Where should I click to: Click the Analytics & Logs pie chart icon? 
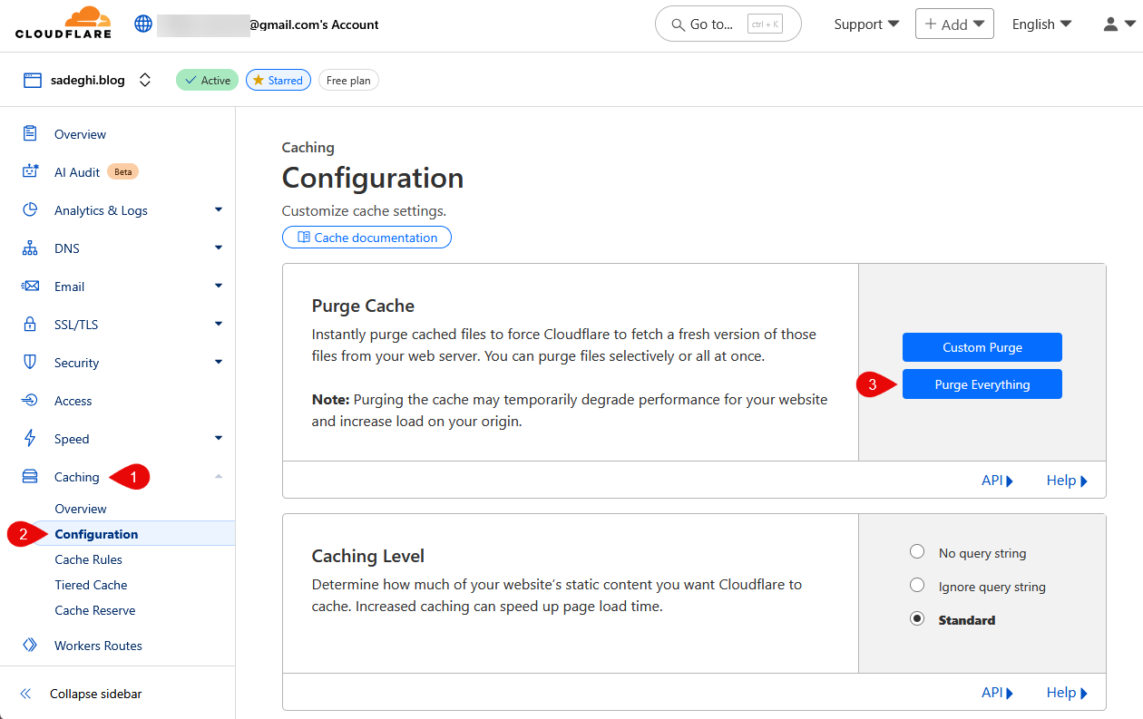pyautogui.click(x=30, y=209)
